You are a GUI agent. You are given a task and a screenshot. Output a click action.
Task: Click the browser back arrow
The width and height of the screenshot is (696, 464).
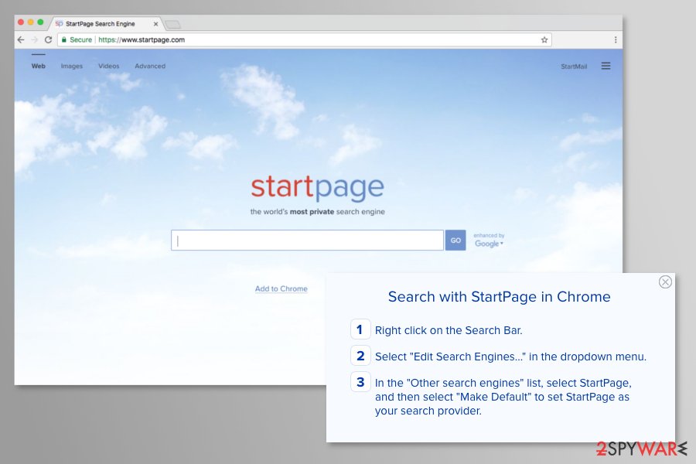click(x=22, y=39)
